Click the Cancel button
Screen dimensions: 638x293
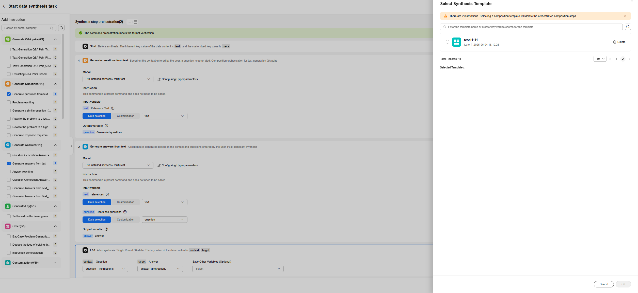pyautogui.click(x=603, y=284)
